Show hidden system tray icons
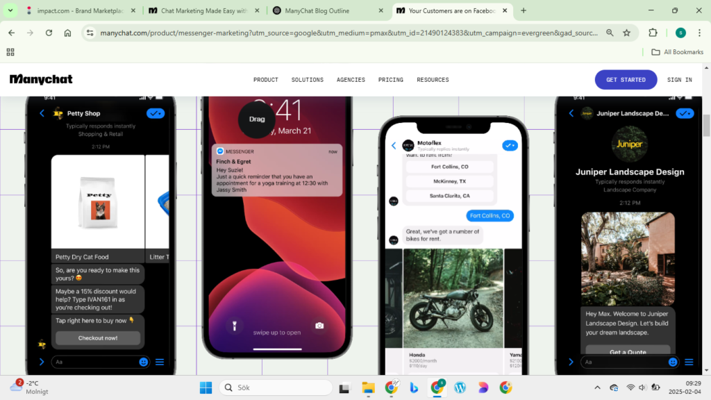Image resolution: width=711 pixels, height=400 pixels. click(x=597, y=387)
